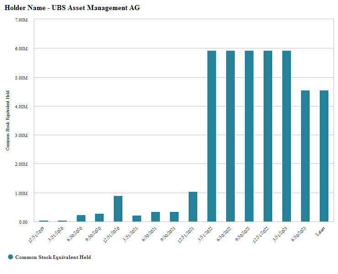Select the bar for 6/30/2020
Screen dimensions: 338x274
[x=81, y=218]
